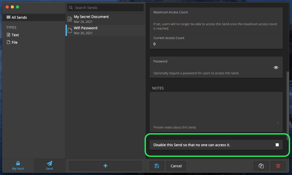
Task: Select All Sends in the sidebar
Action: pos(34,17)
